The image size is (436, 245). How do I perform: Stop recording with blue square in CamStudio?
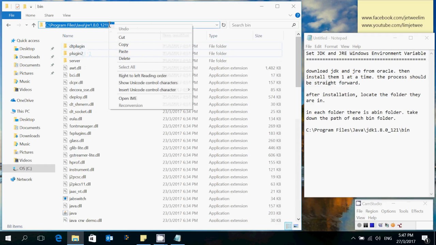(x=372, y=225)
